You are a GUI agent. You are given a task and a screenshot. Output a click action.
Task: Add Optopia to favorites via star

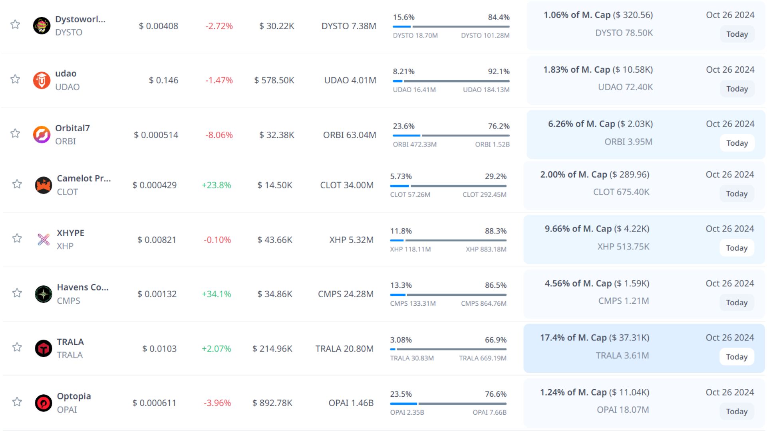coord(17,402)
